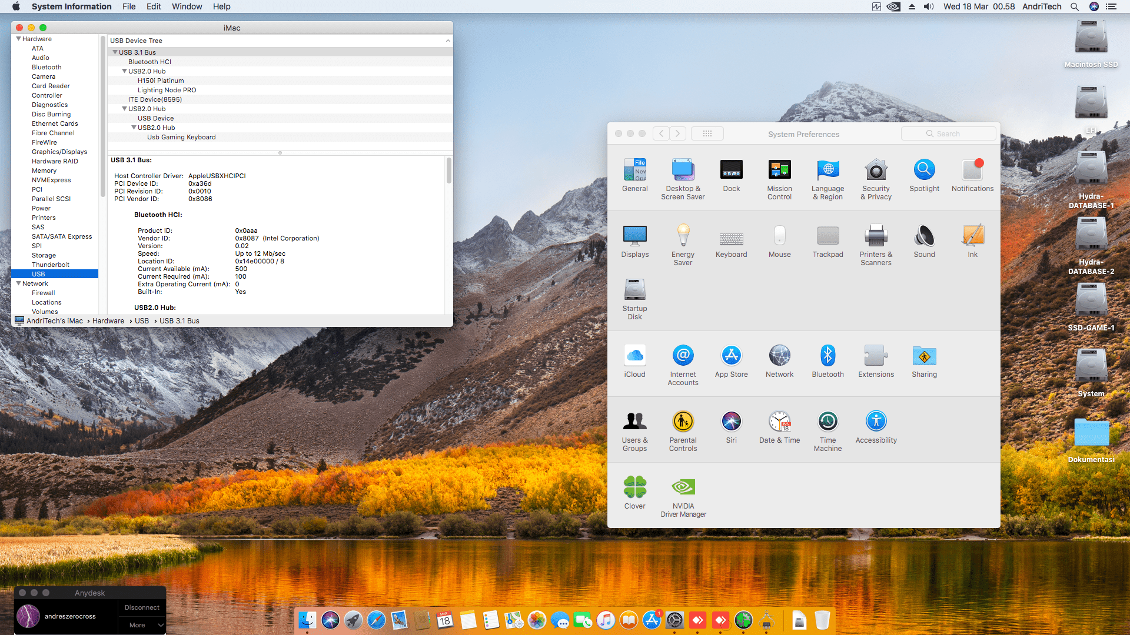Collapse the first USB2.0 Hub node
1130x635 pixels.
[124, 71]
